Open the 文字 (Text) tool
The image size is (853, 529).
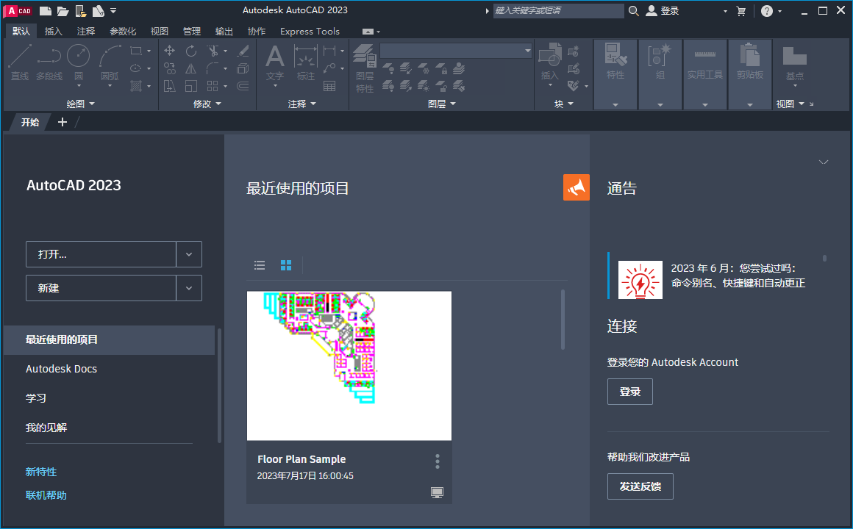click(274, 62)
